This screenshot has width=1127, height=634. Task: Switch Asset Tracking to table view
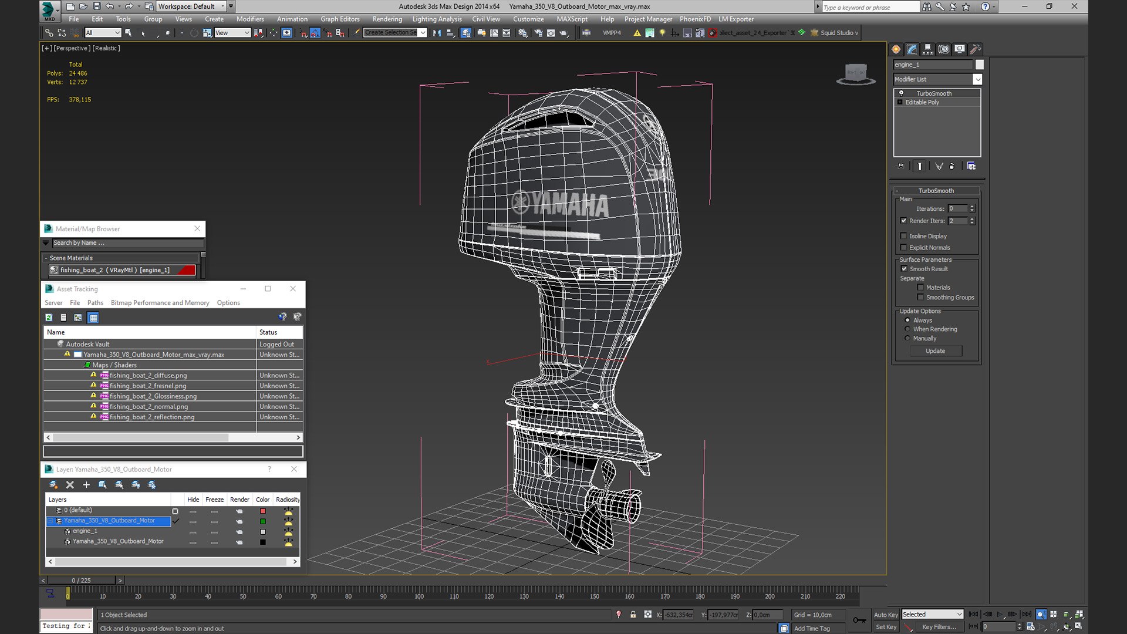point(93,318)
